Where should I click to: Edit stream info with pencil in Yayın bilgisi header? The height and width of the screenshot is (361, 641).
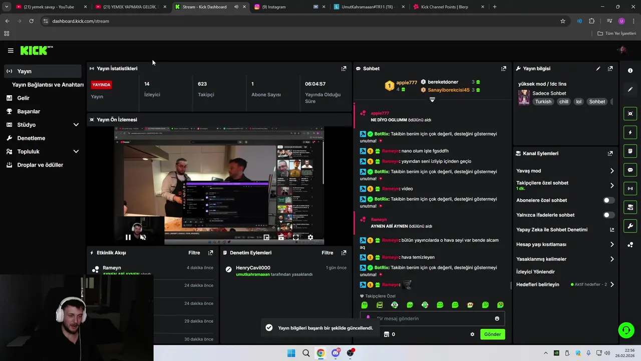coord(598,69)
